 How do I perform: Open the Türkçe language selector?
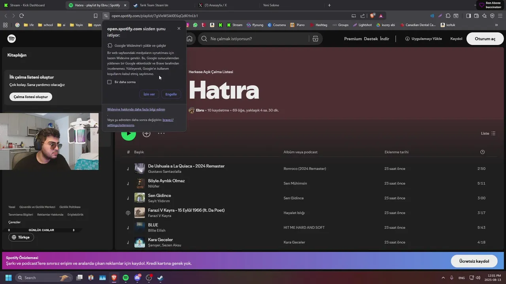21,237
